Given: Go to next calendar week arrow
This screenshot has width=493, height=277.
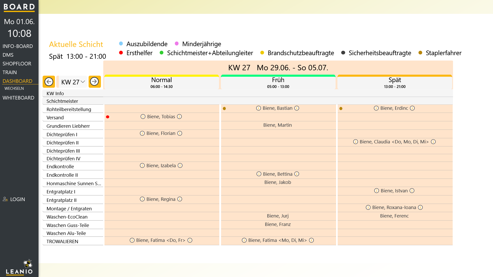Looking at the screenshot, I should 94,82.
